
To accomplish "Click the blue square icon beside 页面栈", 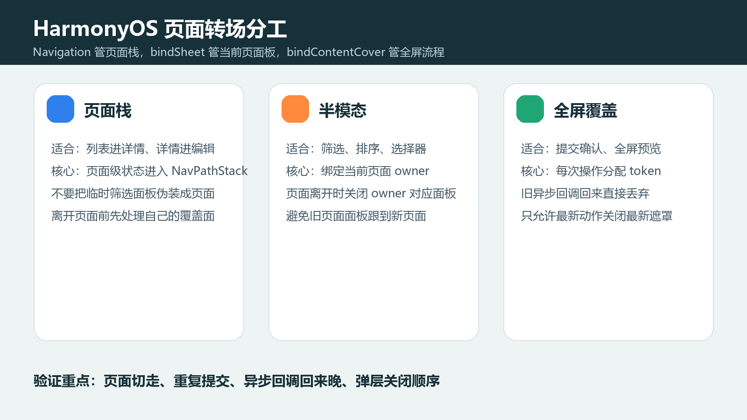I will point(61,109).
